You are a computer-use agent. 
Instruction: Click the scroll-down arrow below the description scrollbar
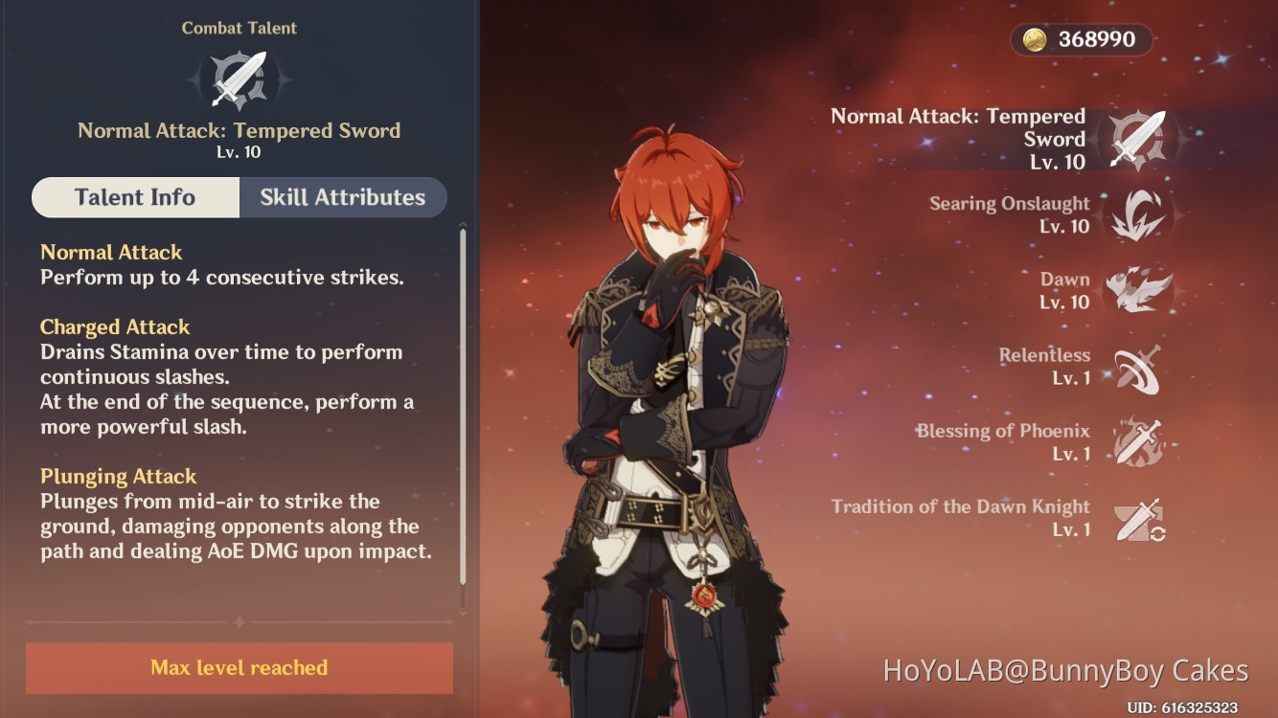[x=464, y=611]
